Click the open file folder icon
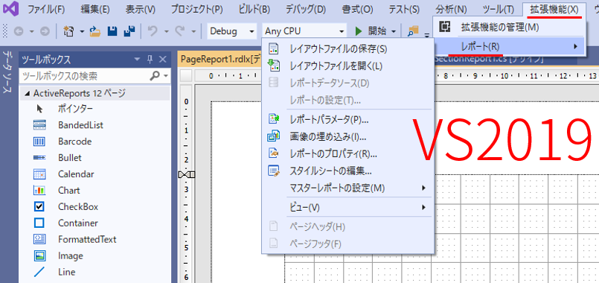 pyautogui.click(x=95, y=31)
